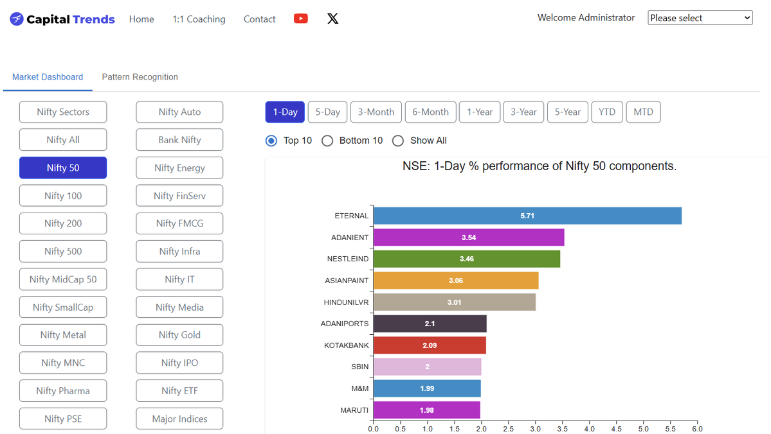
Task: Open the Contact page
Action: pos(260,19)
